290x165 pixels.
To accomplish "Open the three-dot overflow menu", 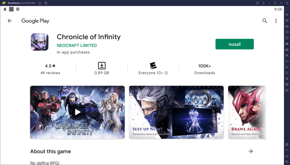I will tap(276, 21).
